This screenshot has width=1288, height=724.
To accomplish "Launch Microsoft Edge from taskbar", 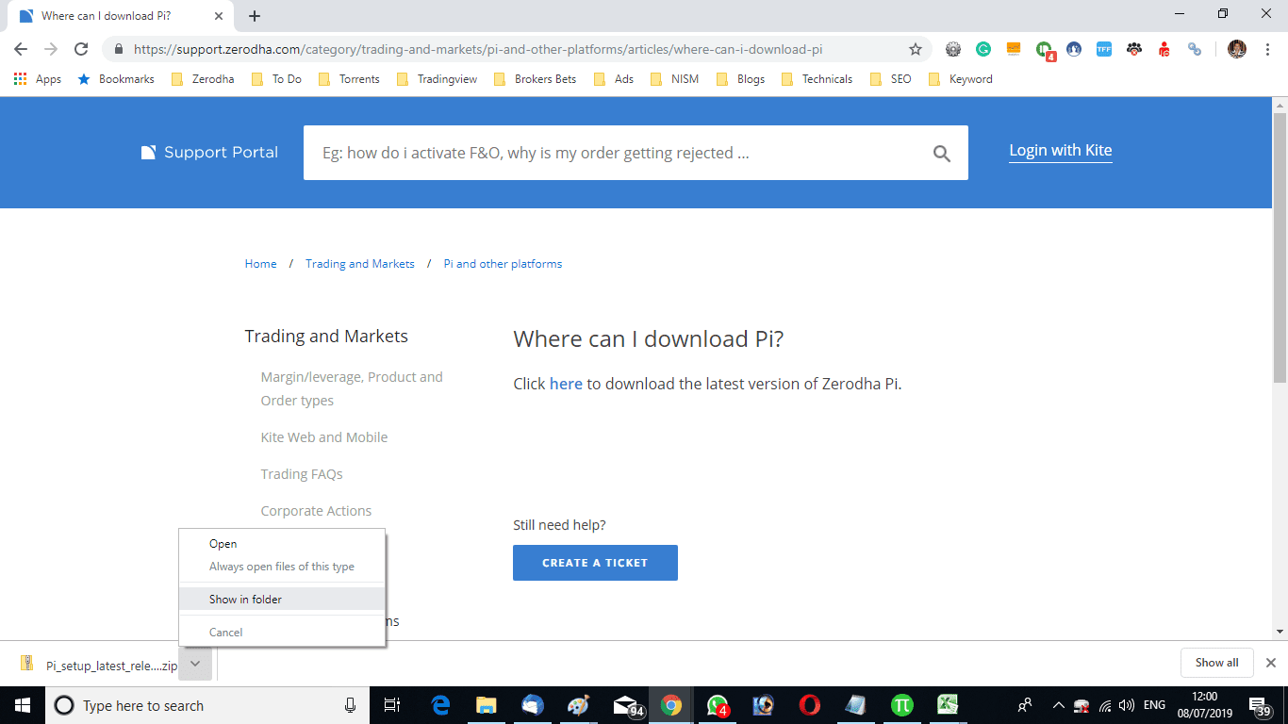I will (440, 705).
